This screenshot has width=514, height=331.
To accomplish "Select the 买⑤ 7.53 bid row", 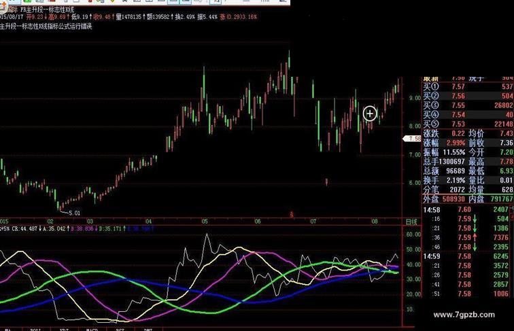I will click(x=468, y=124).
